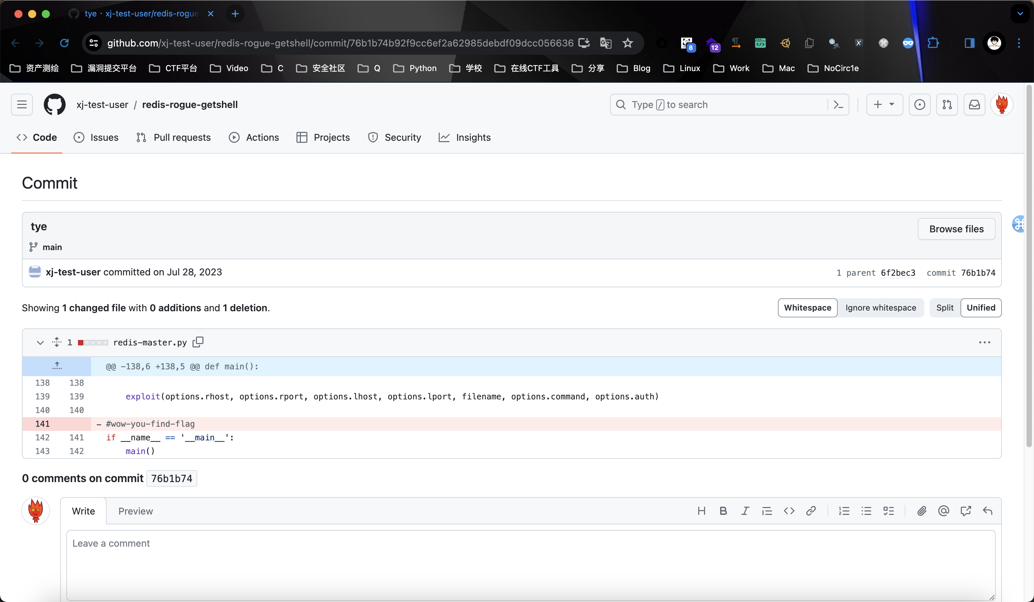Select the Whitespace diff option
The height and width of the screenshot is (602, 1034).
click(x=808, y=307)
